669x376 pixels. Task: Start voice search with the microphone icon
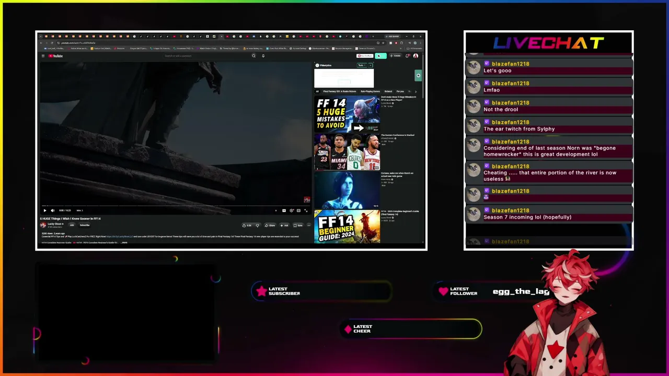[x=263, y=56]
